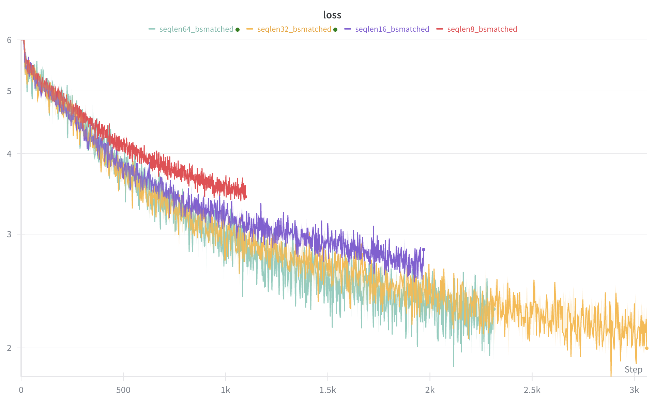Click the orange endpoint marker of seqlen32 curve
670x411 pixels.
pos(646,348)
